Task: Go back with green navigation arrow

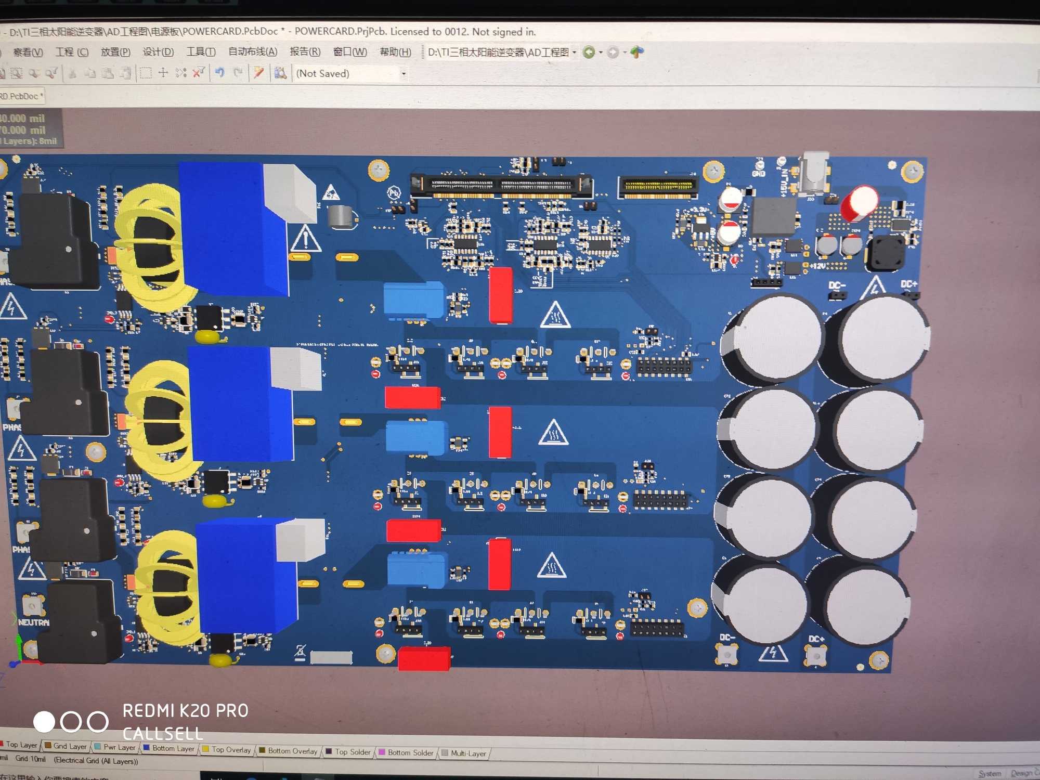Action: [x=589, y=52]
